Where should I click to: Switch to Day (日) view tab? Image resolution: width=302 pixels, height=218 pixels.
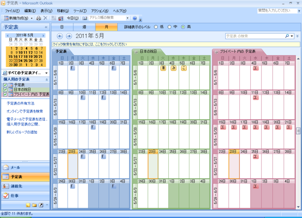[x=62, y=27]
